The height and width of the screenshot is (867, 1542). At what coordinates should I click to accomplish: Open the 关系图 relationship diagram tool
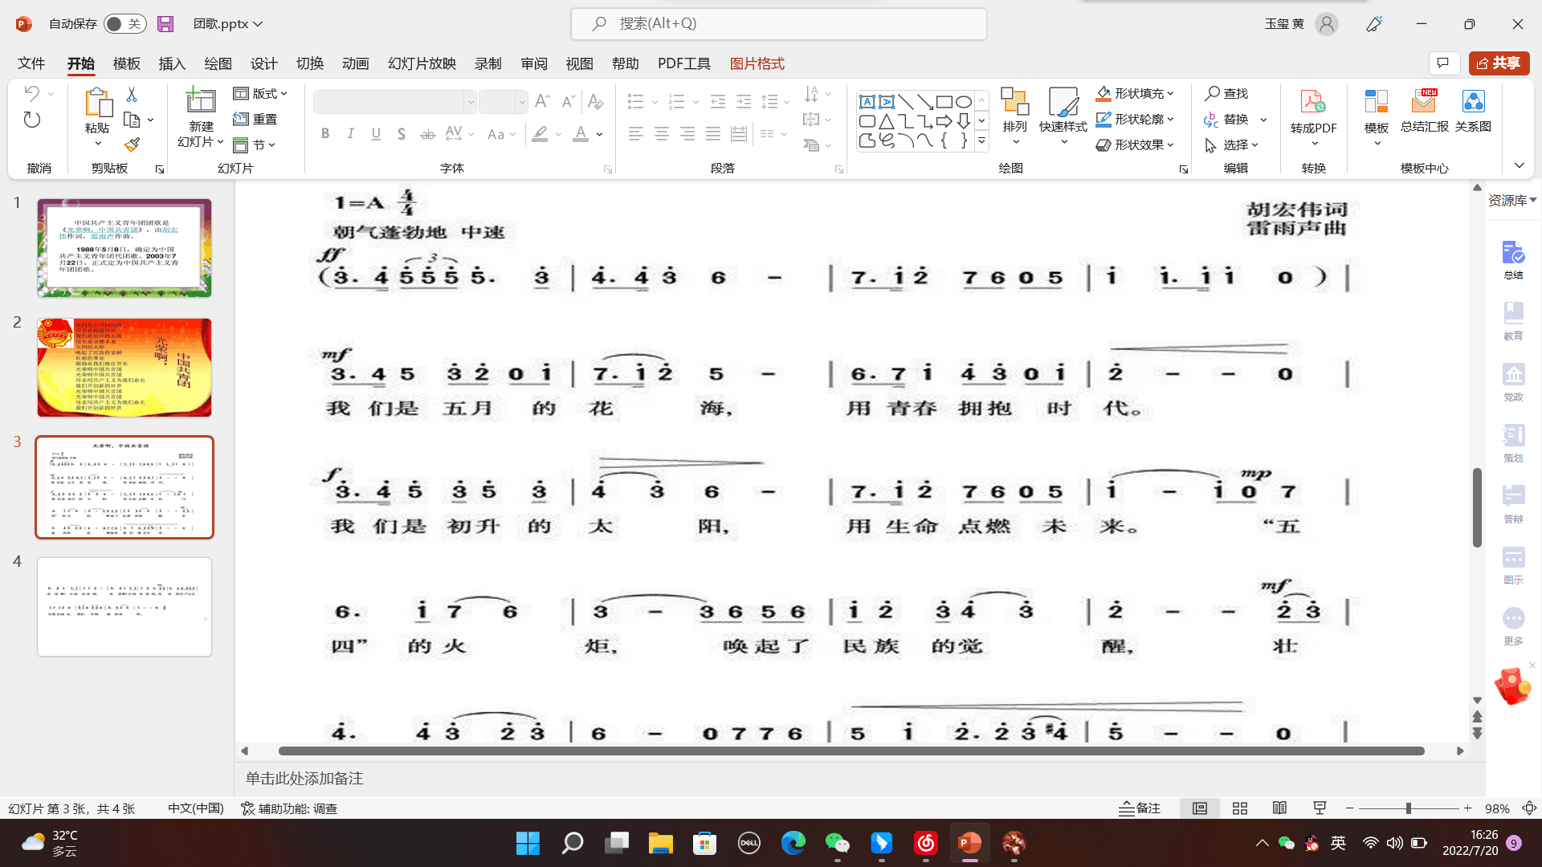coord(1474,112)
